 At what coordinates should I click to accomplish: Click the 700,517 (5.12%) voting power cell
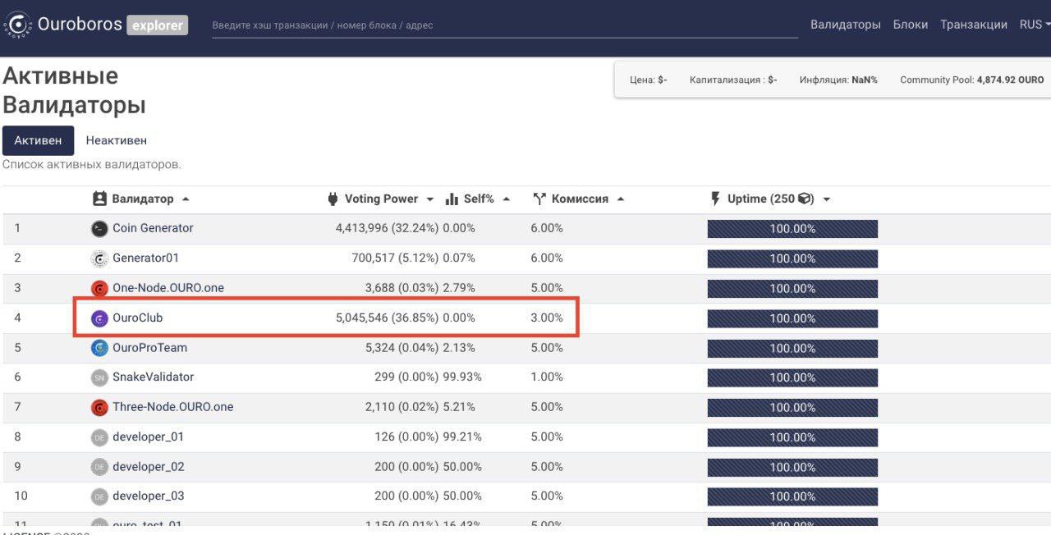(x=395, y=258)
